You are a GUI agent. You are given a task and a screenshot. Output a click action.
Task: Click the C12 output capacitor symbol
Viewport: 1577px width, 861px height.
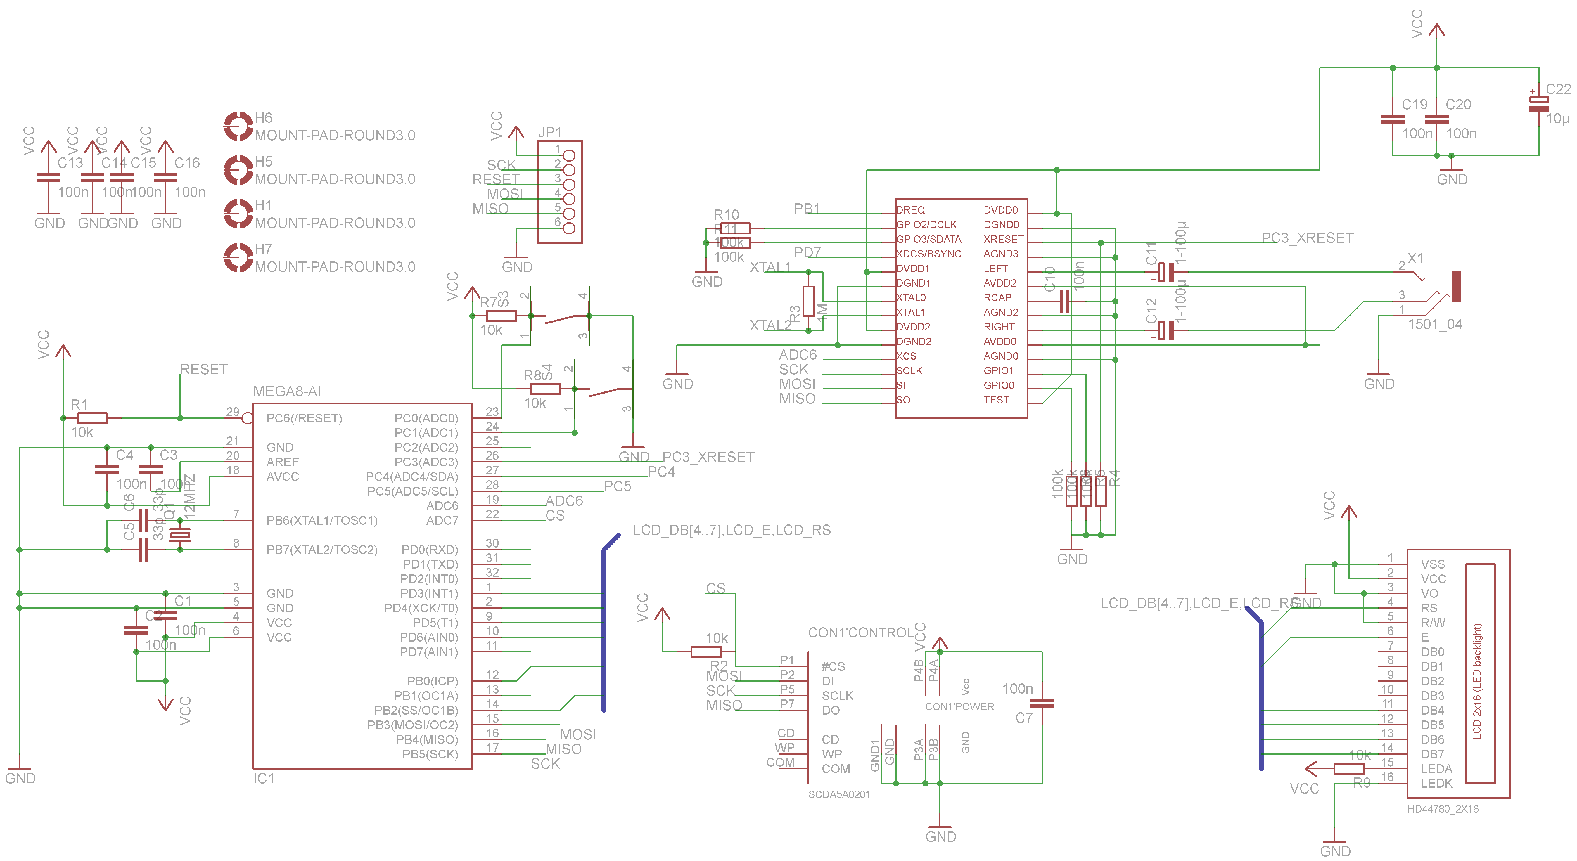tap(1166, 330)
